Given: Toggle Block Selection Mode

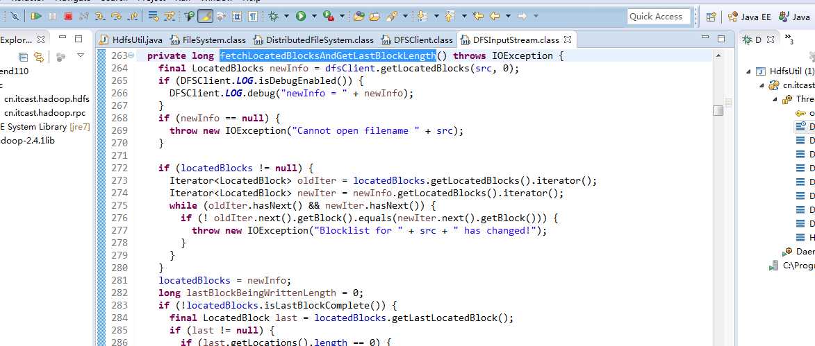Looking at the screenshot, I should [236, 16].
